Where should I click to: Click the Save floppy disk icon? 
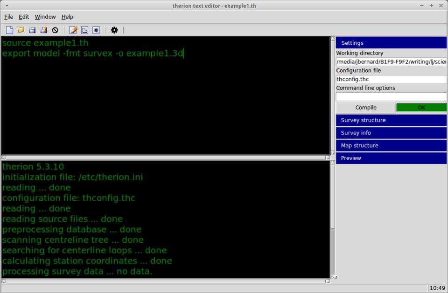32,30
